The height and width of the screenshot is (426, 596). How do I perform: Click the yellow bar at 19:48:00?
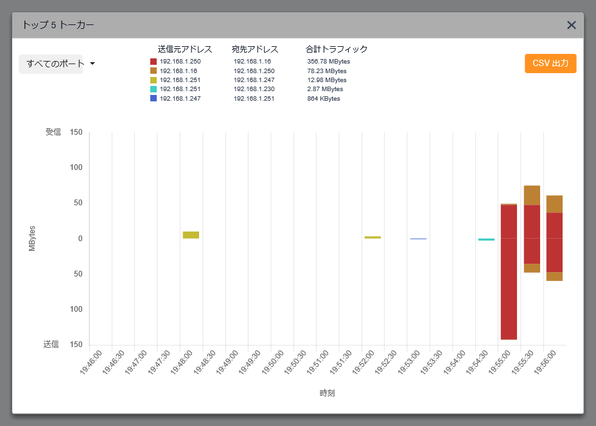tap(191, 235)
